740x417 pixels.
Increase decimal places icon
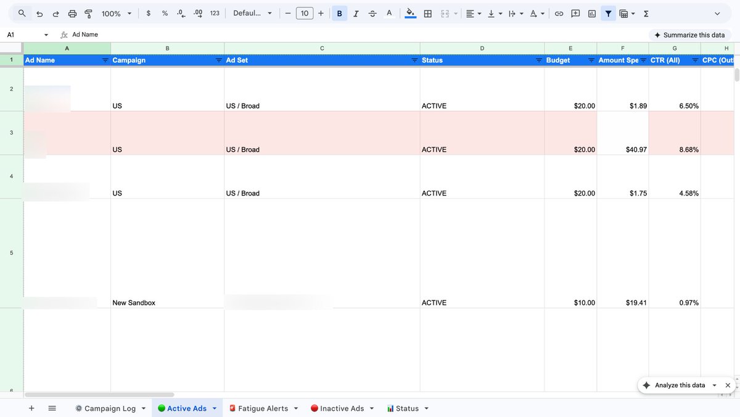tap(197, 13)
